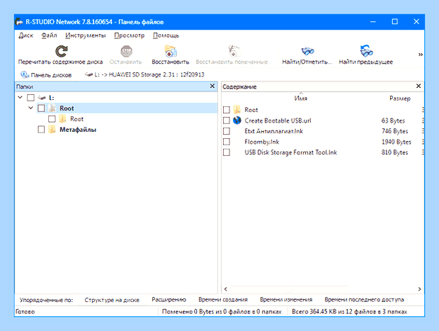Image resolution: width=439 pixels, height=331 pixels.
Task: Select the bold Root folder name in tree
Action: (67, 108)
